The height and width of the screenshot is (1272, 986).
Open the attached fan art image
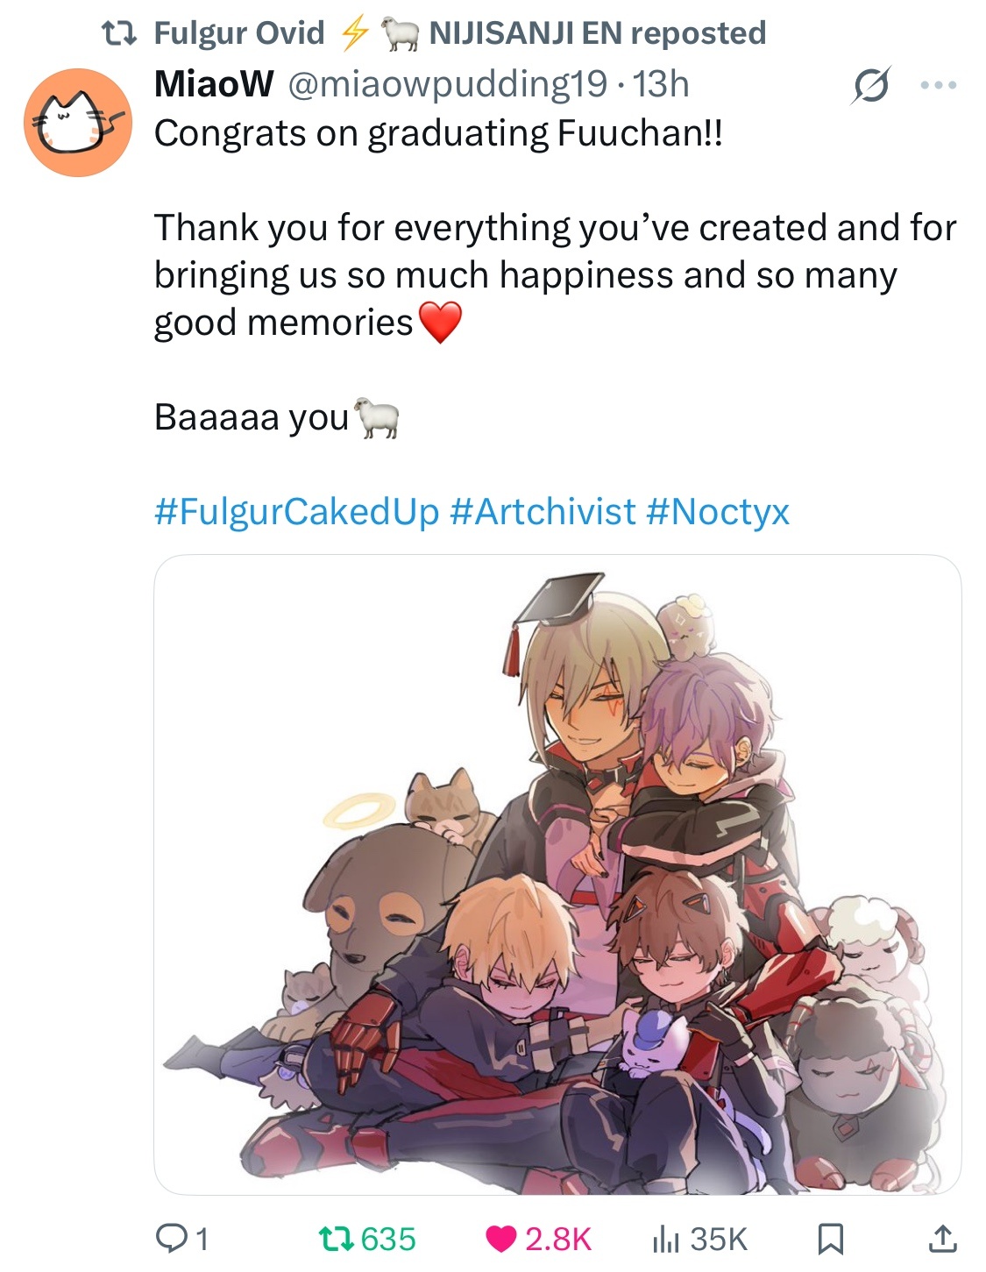point(557,874)
